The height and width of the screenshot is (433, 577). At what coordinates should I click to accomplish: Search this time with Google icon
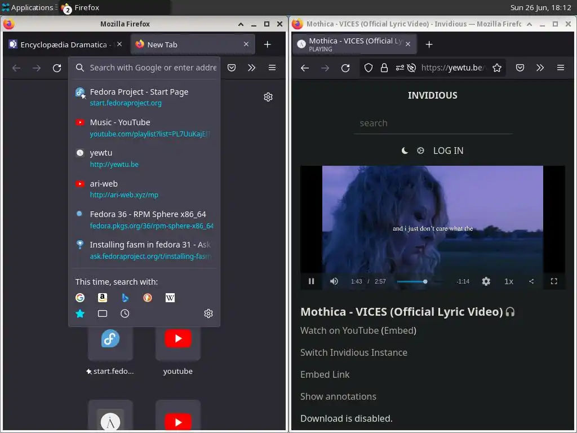coord(80,298)
